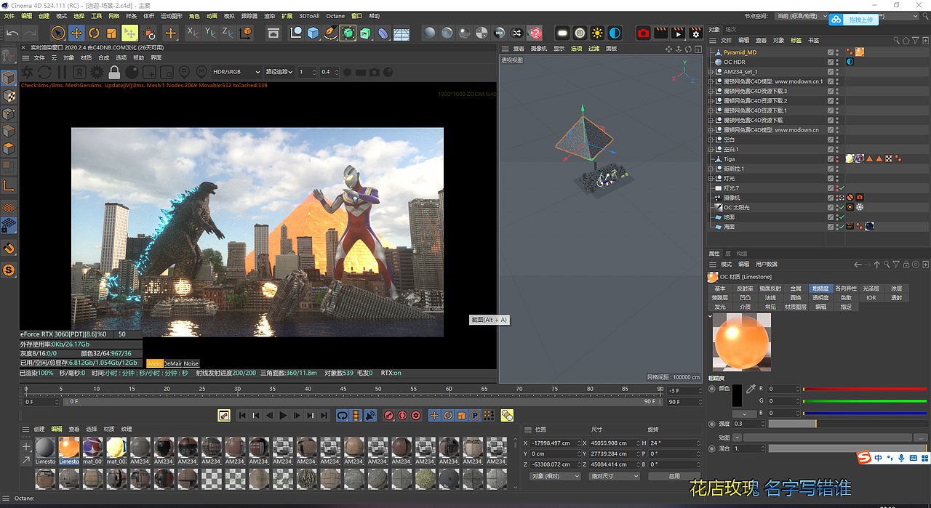Collapse the material preview disclosure arrow

[x=711, y=316]
